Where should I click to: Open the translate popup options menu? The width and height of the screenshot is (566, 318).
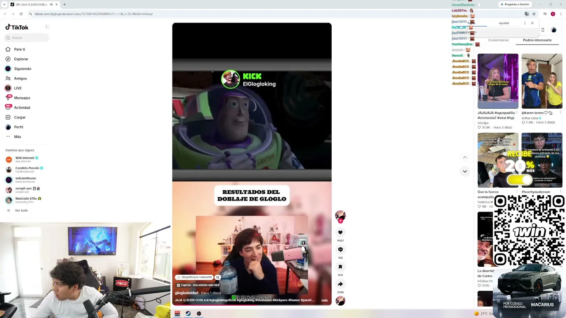[525, 23]
